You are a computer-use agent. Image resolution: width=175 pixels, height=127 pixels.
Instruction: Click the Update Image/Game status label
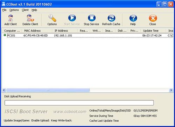pyautogui.click(x=17, y=120)
